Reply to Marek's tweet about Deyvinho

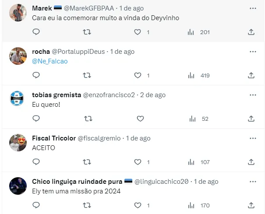click(x=36, y=32)
